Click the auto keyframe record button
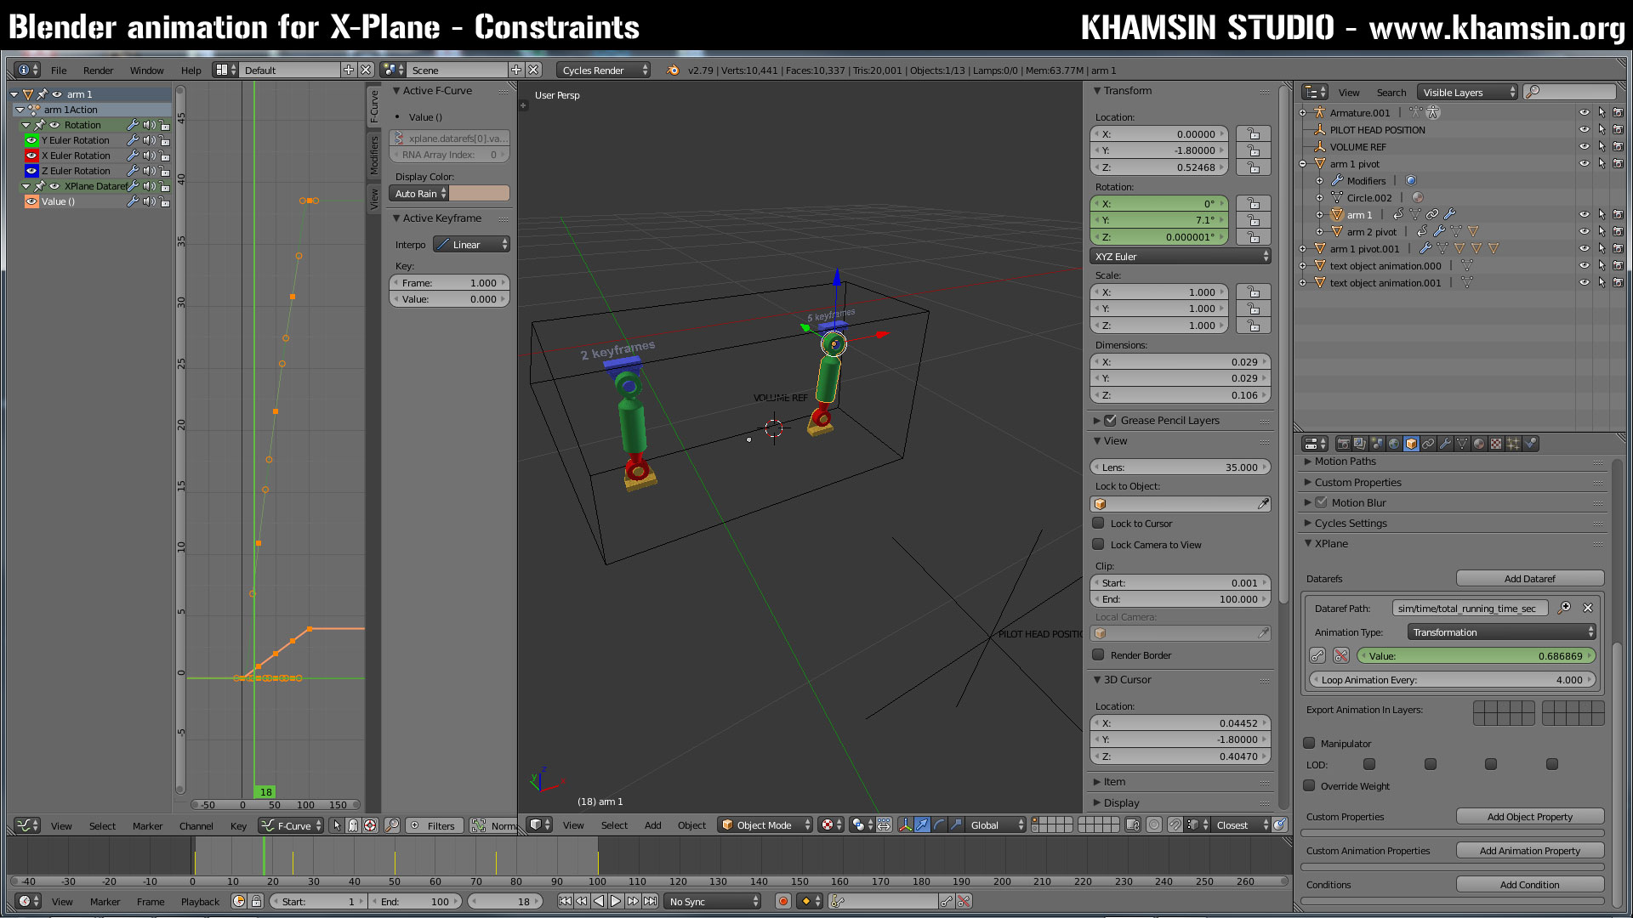Viewport: 1633px width, 918px height. tap(783, 901)
